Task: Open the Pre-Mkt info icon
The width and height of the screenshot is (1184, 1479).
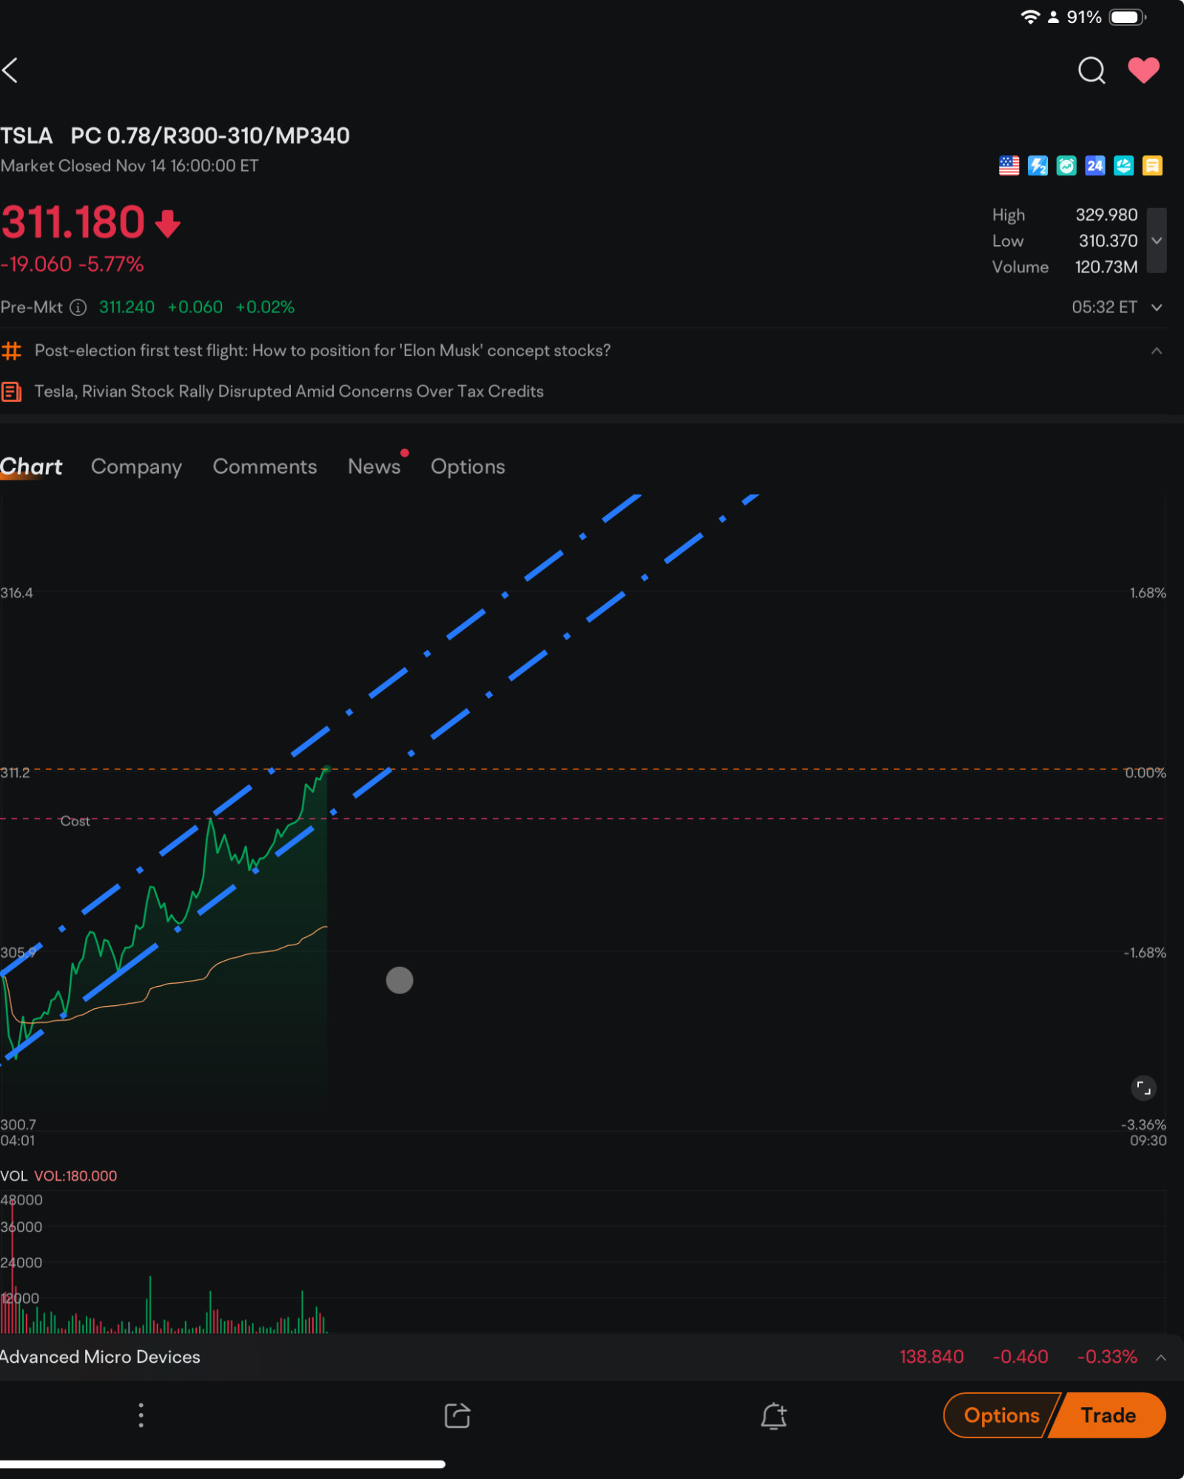Action: click(x=78, y=307)
